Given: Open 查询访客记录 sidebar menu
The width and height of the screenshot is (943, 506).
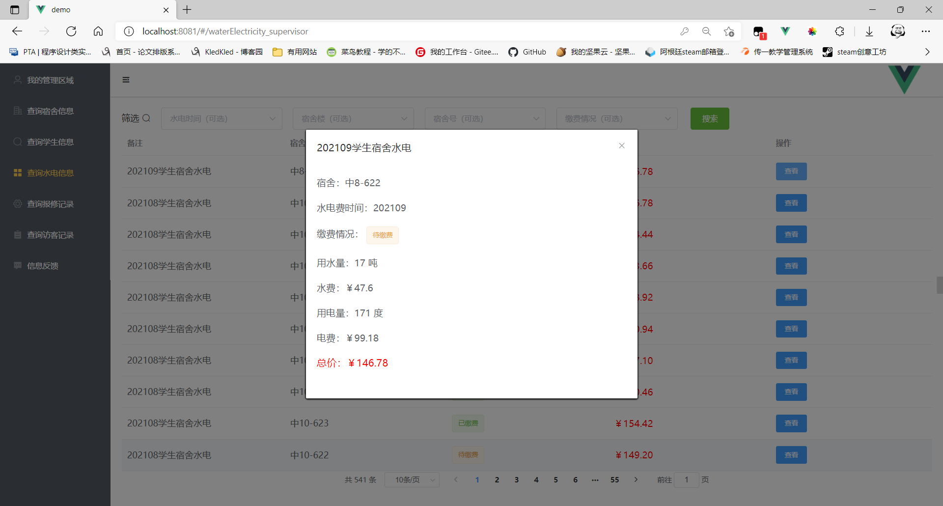Looking at the screenshot, I should click(x=55, y=235).
